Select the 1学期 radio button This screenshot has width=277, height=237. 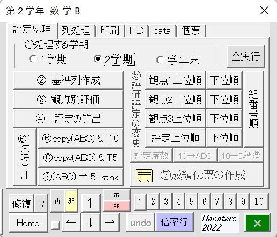tap(34, 59)
